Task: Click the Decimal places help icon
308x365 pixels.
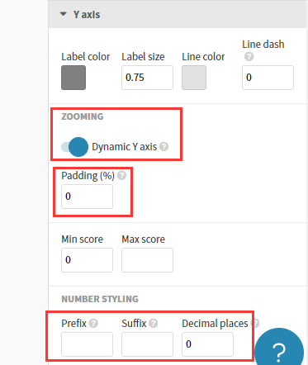Action: click(x=255, y=323)
